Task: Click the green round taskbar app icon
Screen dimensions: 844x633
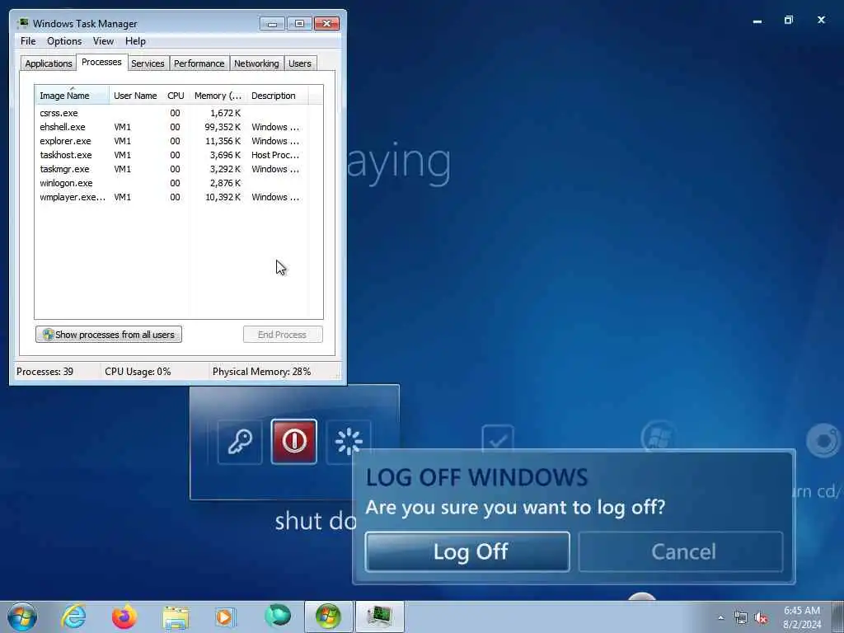Action: tap(277, 616)
